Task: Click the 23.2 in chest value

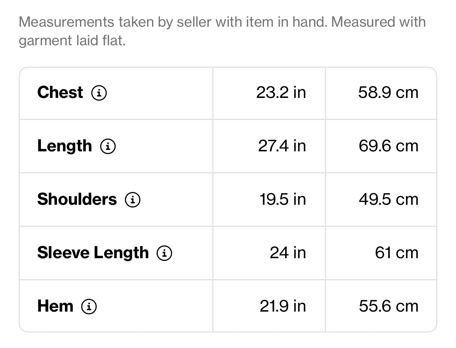Action: 281,93
